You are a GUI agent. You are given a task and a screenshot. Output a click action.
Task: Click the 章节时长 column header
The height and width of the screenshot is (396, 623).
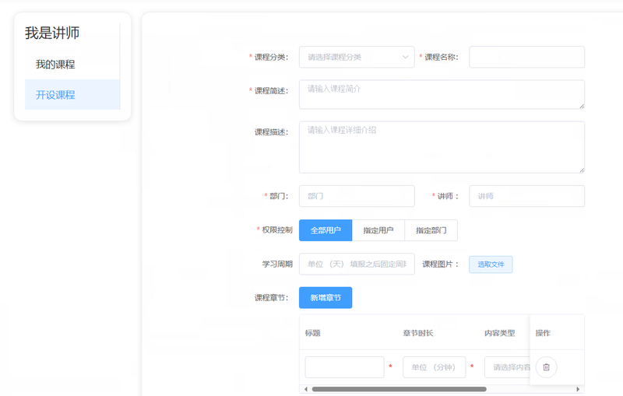418,333
